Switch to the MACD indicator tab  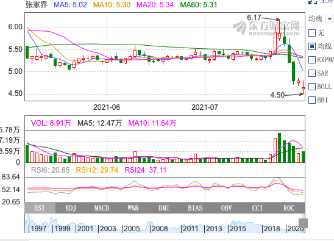(102, 208)
